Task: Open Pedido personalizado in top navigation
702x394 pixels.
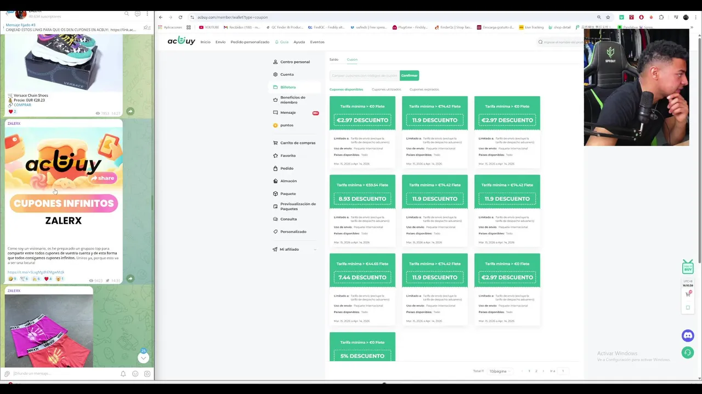Action: 250,42
